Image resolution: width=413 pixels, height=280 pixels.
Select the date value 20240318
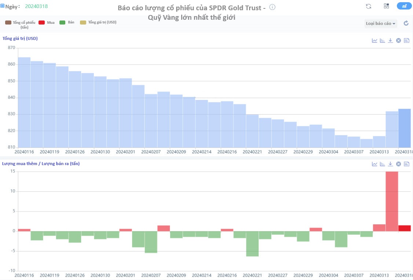[x=36, y=6]
